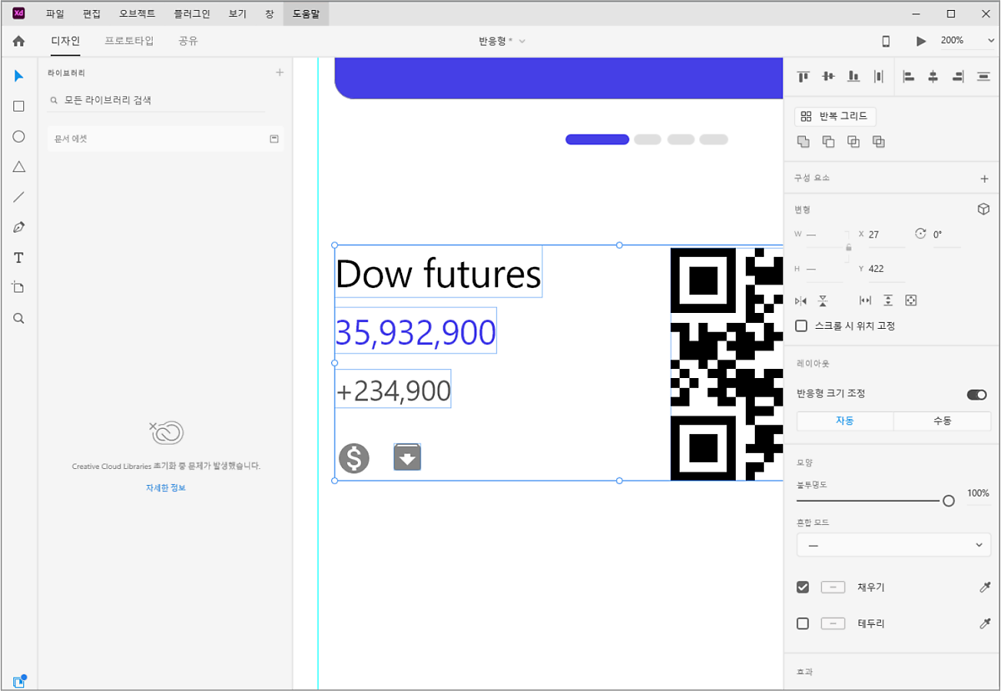1001x691 pixels.
Task: Select the Polygon triangle tool
Action: tap(18, 167)
